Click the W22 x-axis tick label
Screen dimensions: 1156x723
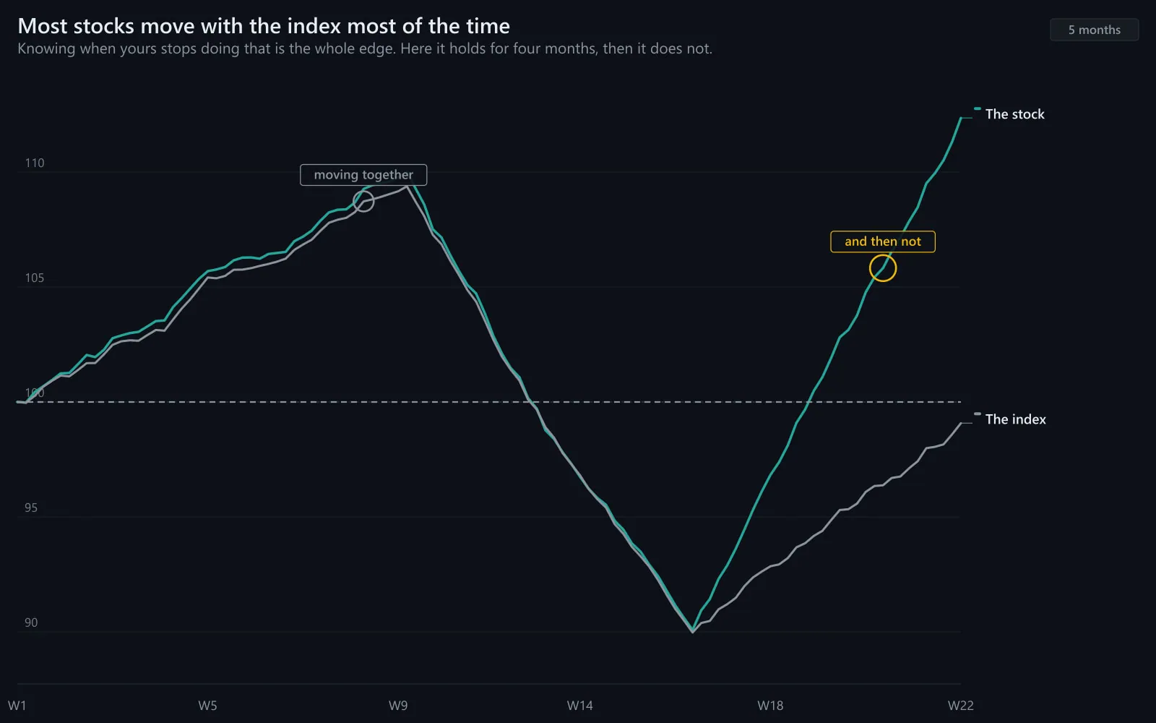pyautogui.click(x=961, y=706)
